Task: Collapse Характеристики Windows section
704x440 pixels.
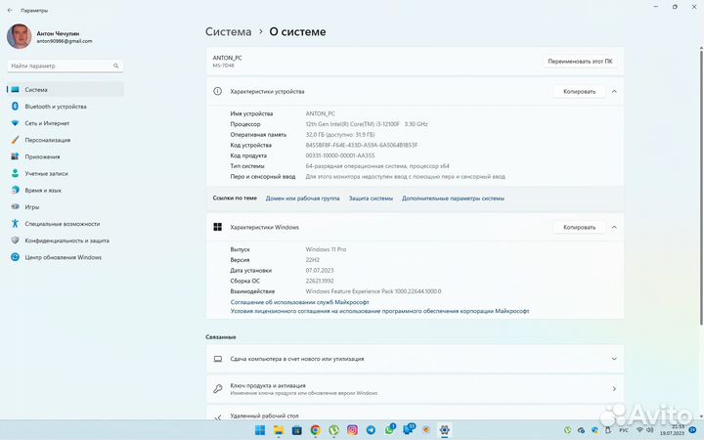Action: [614, 227]
